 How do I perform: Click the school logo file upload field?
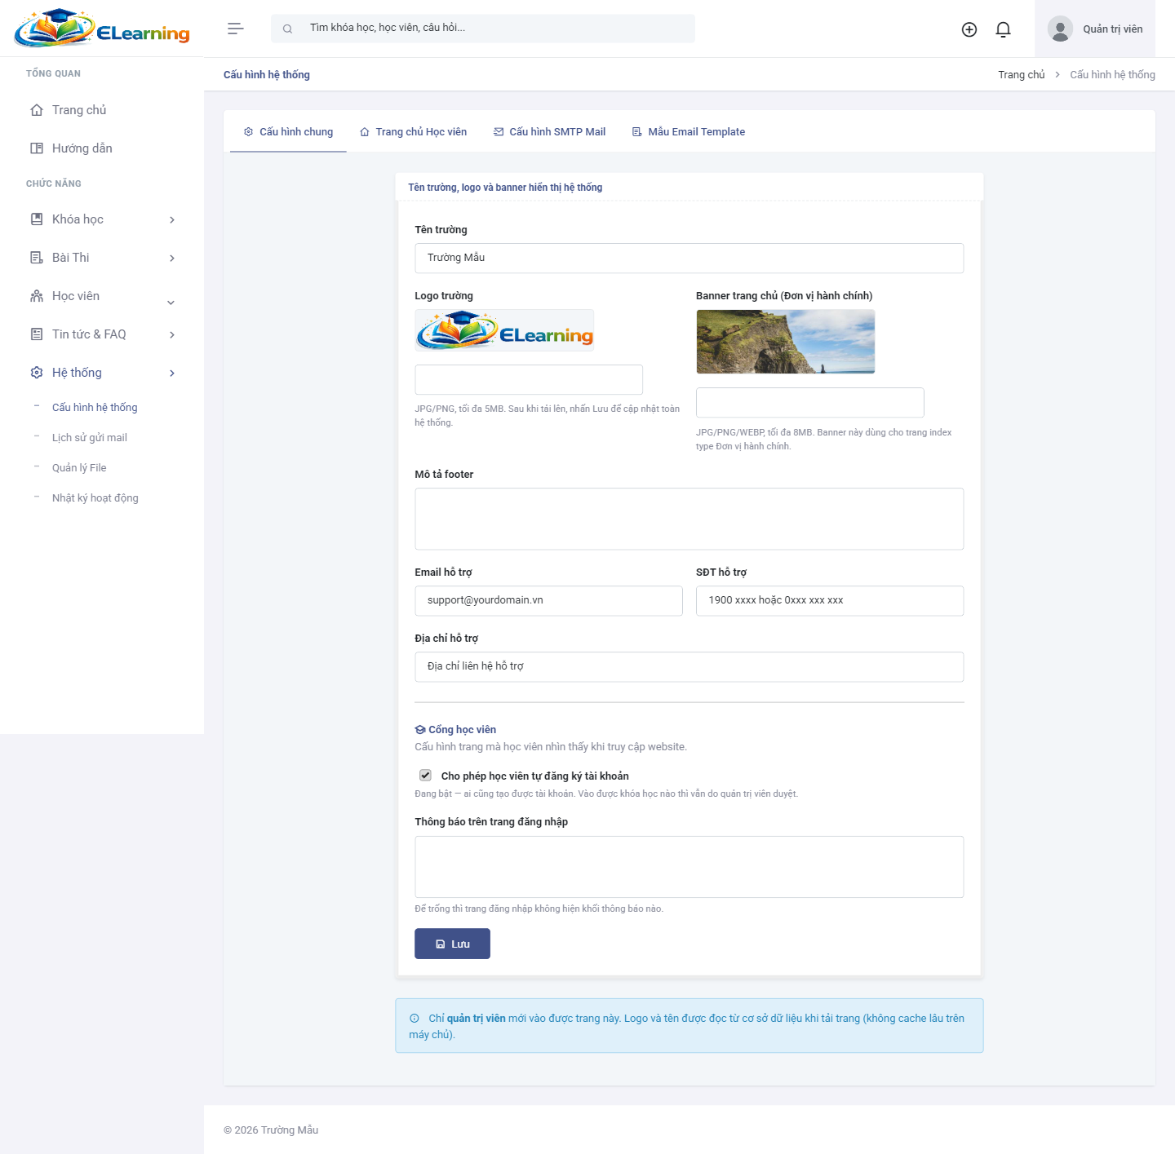point(529,380)
